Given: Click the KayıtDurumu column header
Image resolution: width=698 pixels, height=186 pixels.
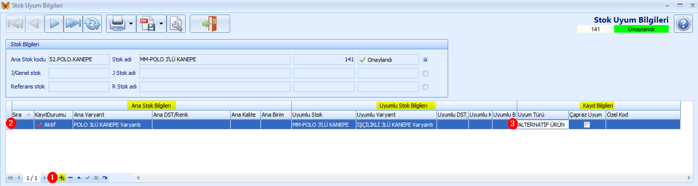Looking at the screenshot, I should 53,115.
